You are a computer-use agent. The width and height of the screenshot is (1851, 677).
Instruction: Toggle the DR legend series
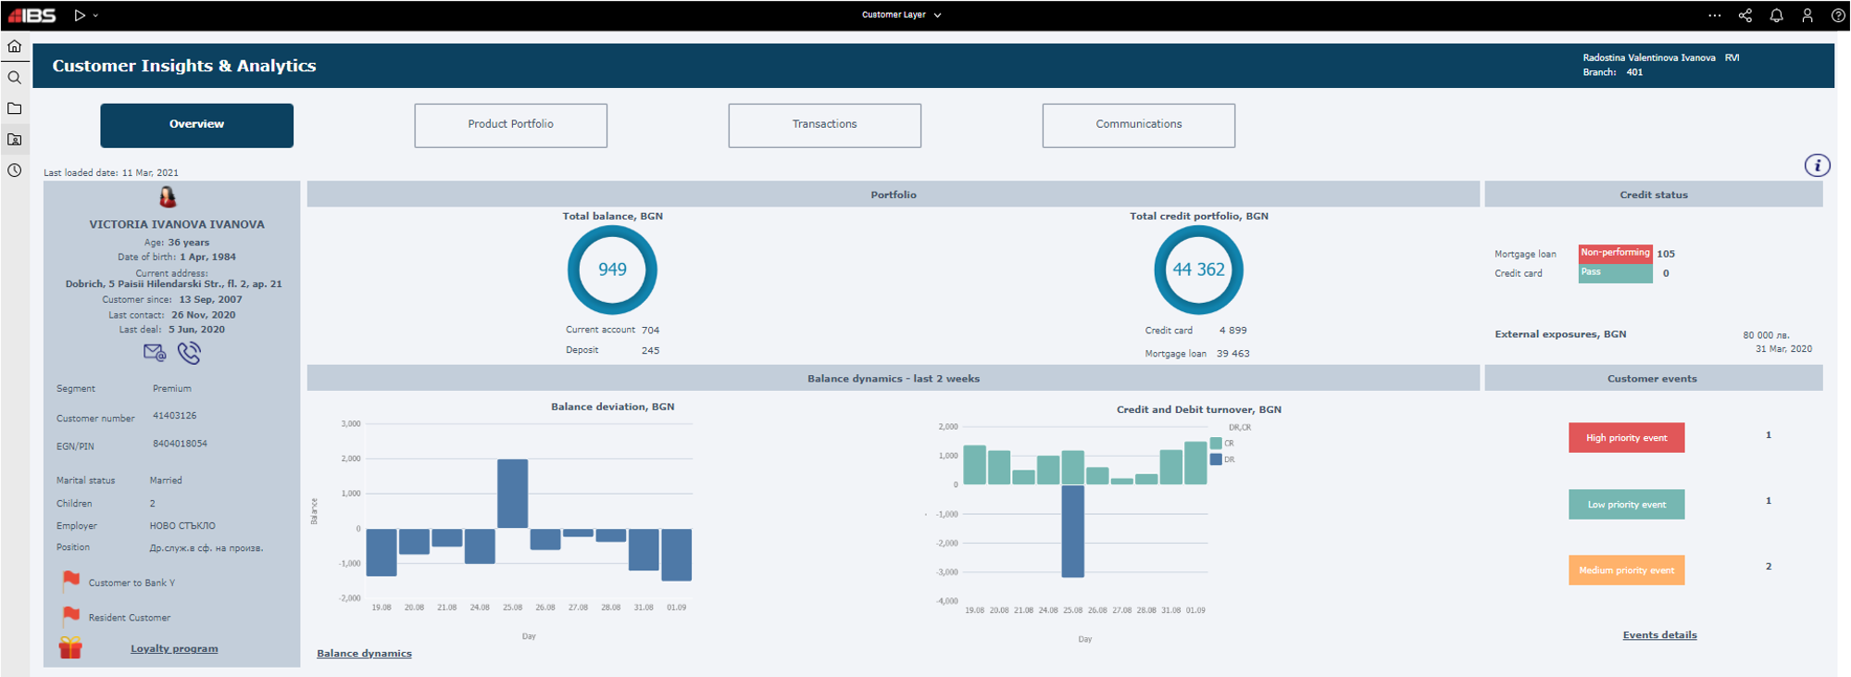pyautogui.click(x=1216, y=459)
